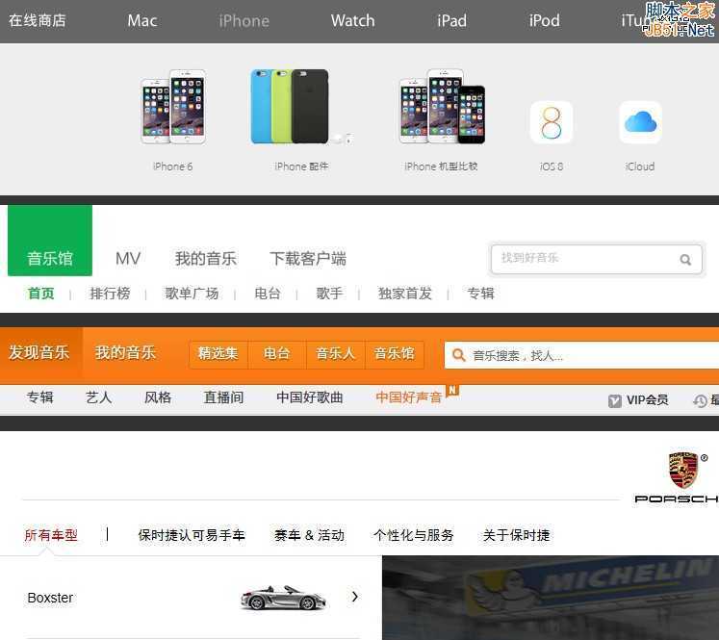Image resolution: width=719 pixels, height=640 pixels.
Task: Select the iPhone navigation tab
Action: 244,21
